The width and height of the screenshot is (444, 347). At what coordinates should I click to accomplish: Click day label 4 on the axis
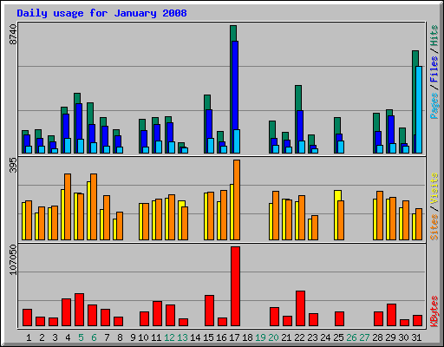[68, 337]
